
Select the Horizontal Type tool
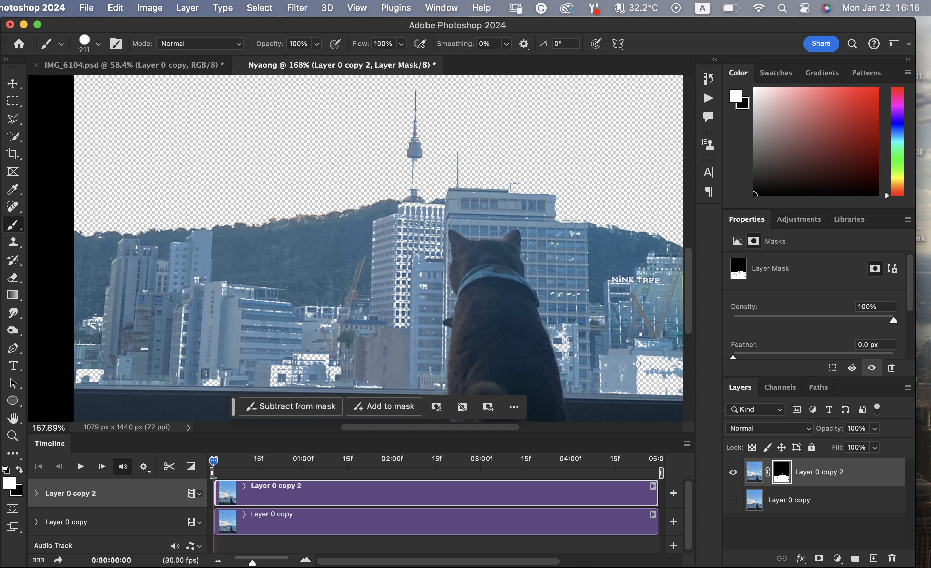tap(13, 366)
